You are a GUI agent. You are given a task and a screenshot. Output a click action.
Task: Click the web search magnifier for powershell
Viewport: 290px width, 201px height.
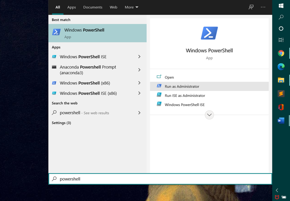tap(54, 112)
